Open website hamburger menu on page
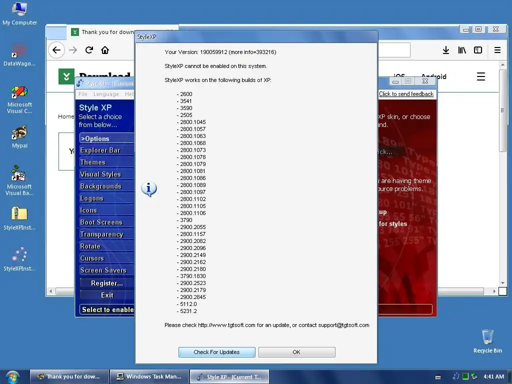This screenshot has height=384, width=512. pyautogui.click(x=480, y=76)
